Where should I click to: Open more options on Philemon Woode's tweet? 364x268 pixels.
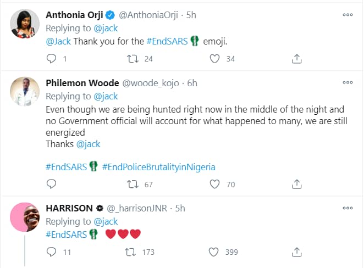coord(348,83)
